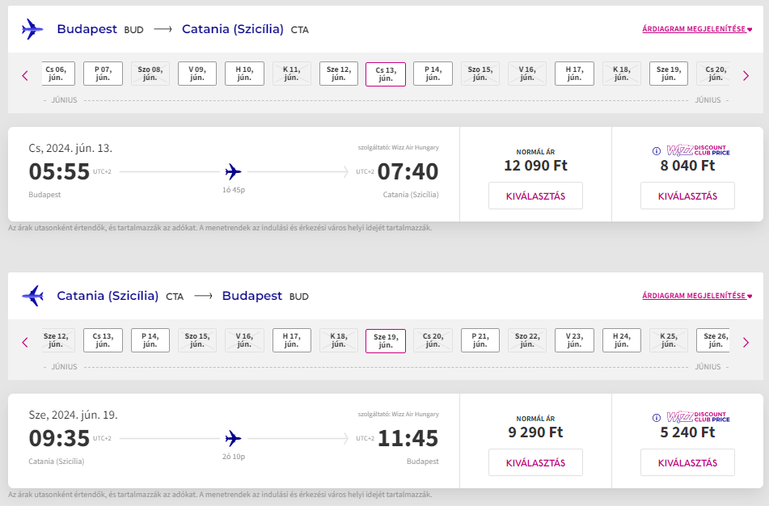Show earlier outbound dates with left arrow
Screen dimensions: 769x506
point(25,75)
